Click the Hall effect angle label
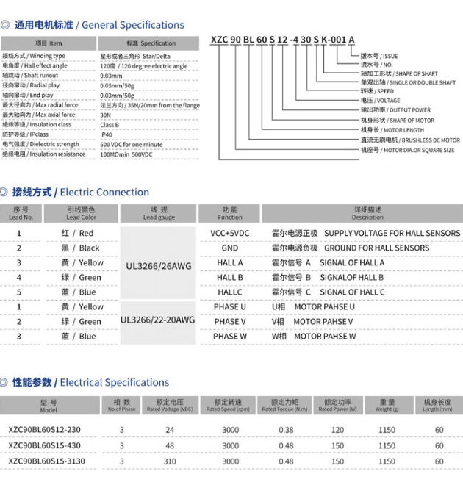Image resolution: width=463 pixels, height=485 pixels. point(35,66)
